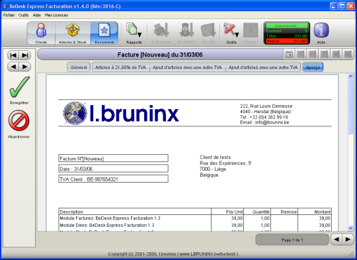Screen dimensions: 357x260
Task: Click the Remise column header
Action: tap(284, 212)
